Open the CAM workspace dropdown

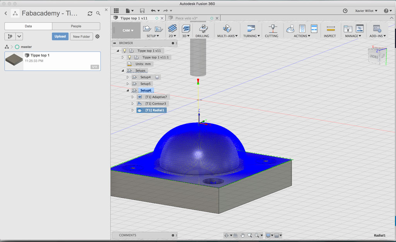tap(128, 30)
